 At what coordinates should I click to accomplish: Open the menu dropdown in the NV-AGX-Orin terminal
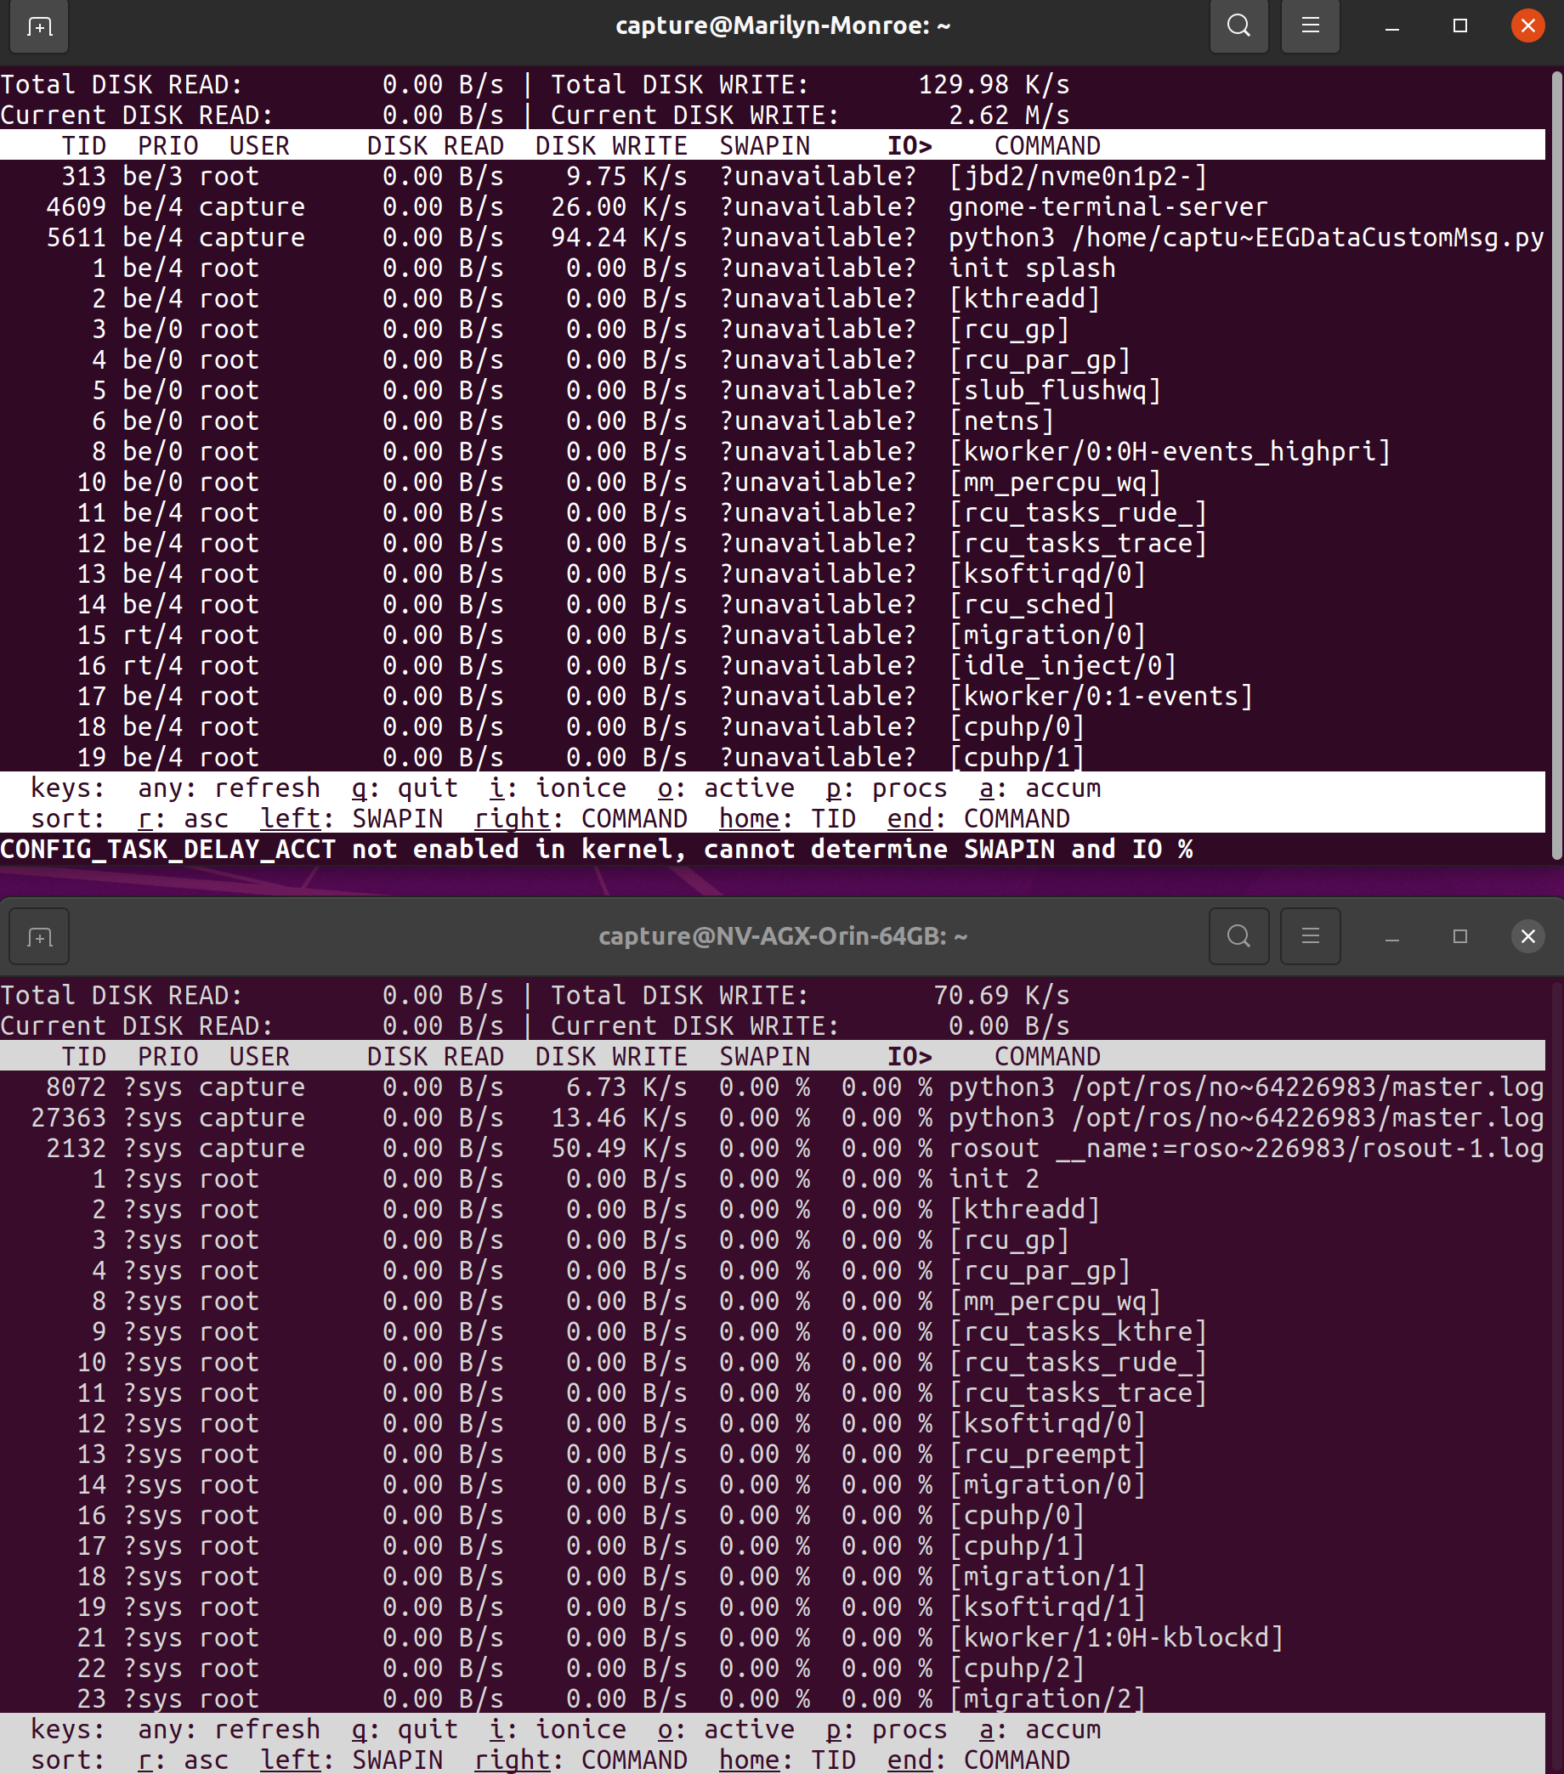[x=1310, y=936]
